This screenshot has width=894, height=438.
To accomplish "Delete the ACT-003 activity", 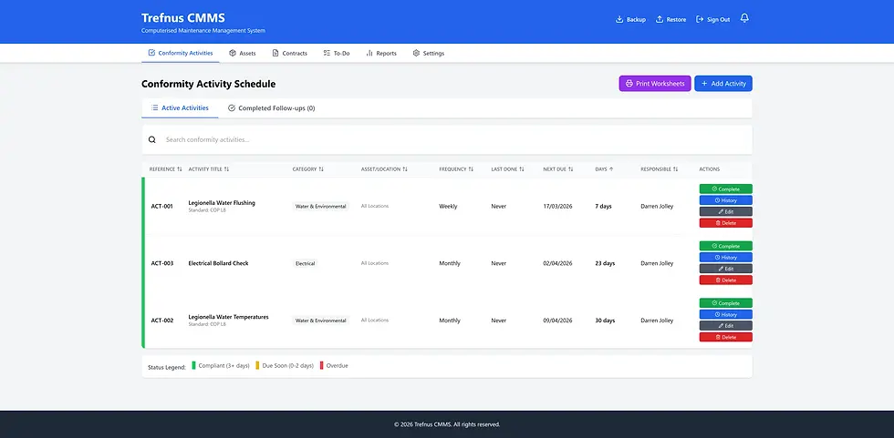I will [x=726, y=280].
